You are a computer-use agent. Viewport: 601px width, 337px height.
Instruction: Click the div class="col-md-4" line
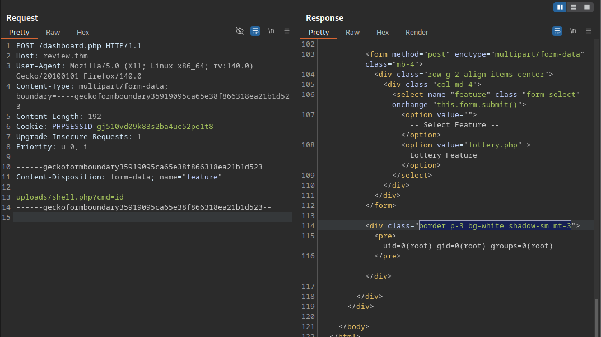coord(432,85)
